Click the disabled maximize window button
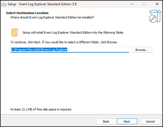 pos(145,4)
